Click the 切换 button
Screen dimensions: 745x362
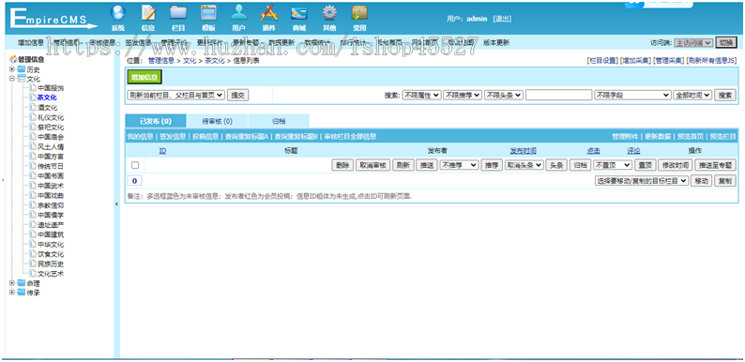(726, 42)
